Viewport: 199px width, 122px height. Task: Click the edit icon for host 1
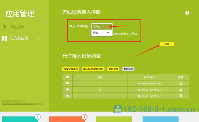pos(180,96)
